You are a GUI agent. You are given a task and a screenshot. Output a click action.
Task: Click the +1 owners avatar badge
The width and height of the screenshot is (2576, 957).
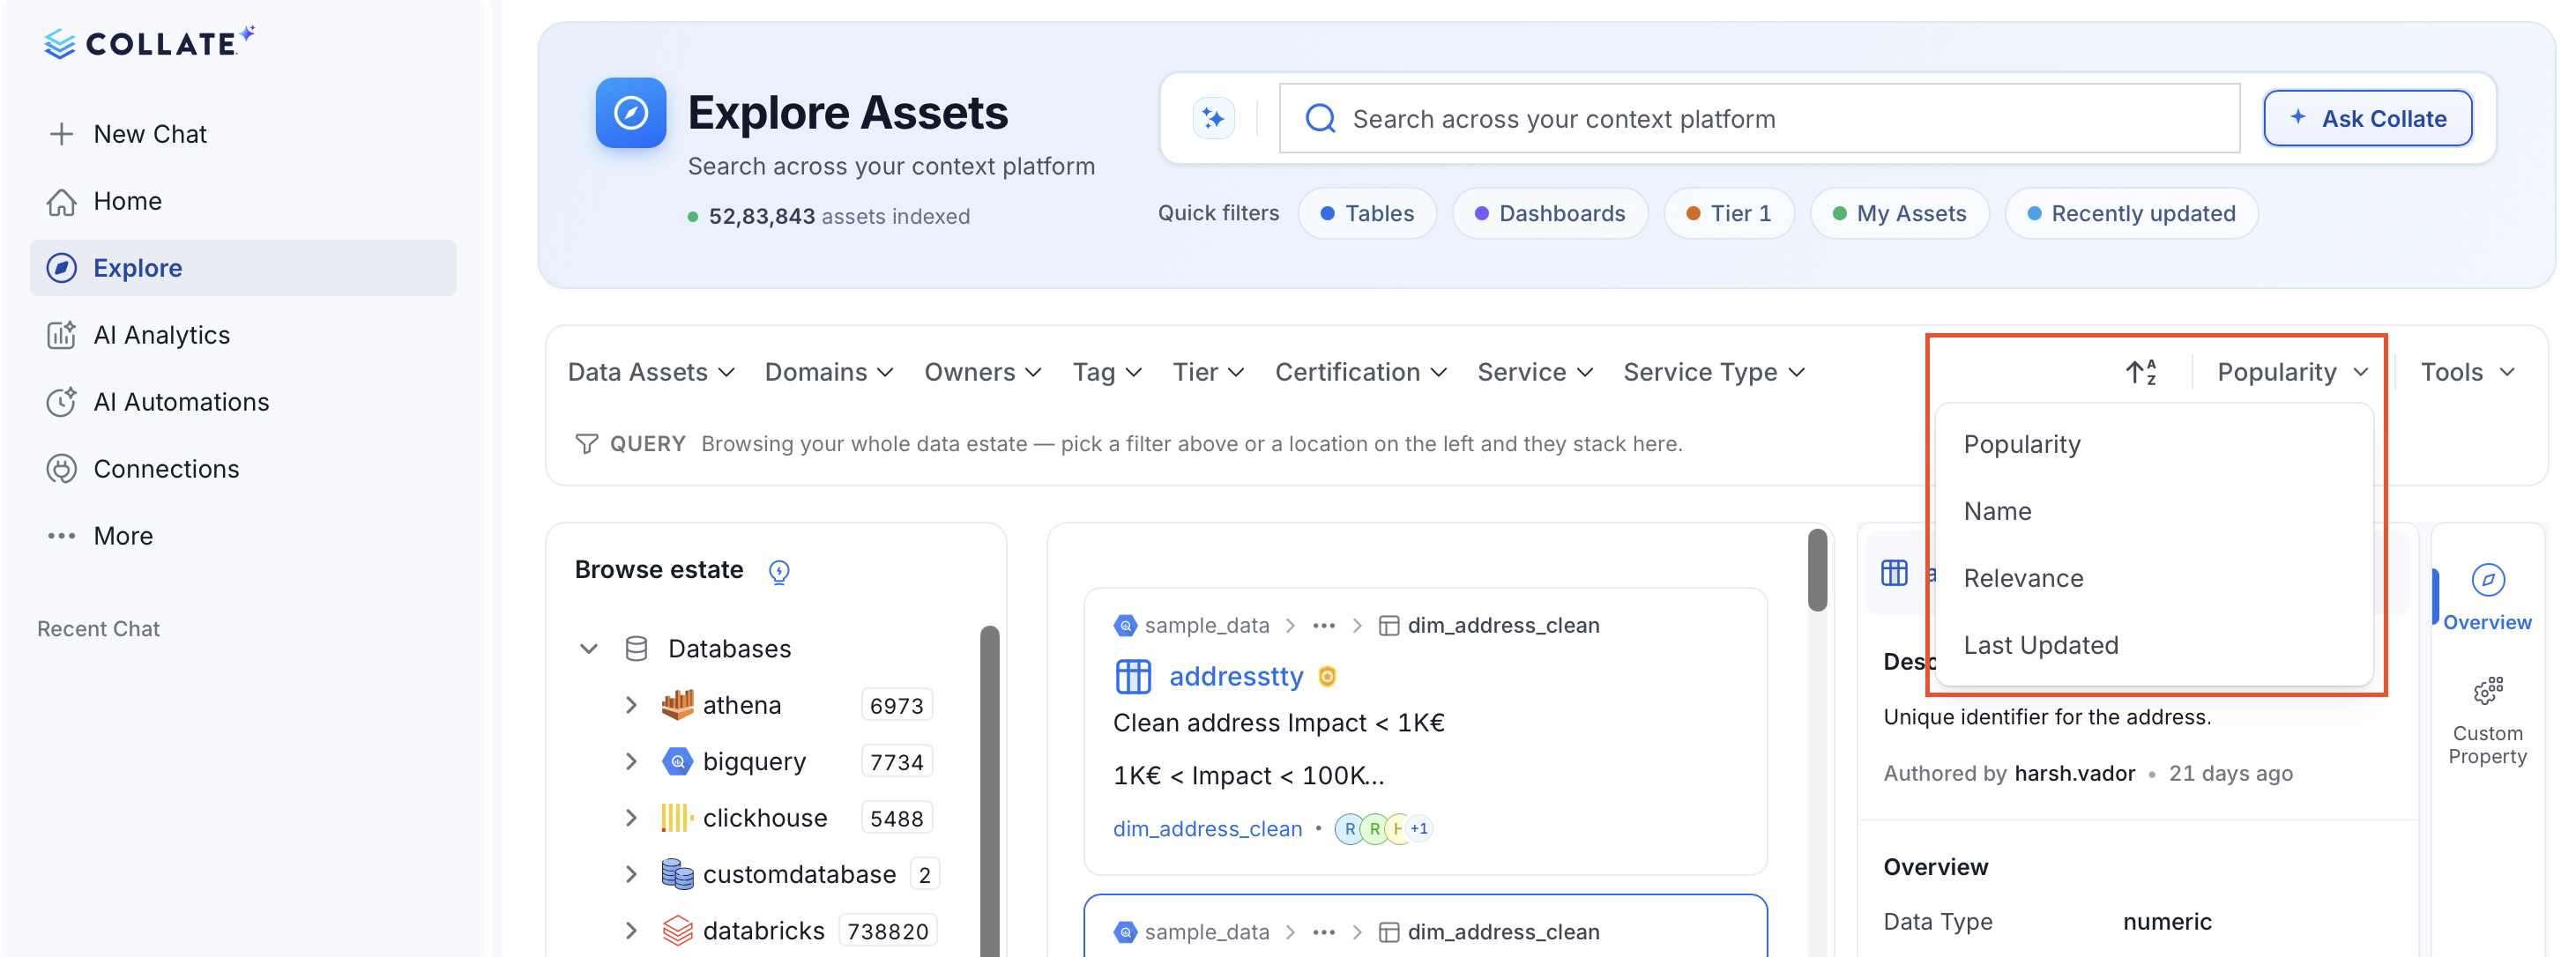1418,829
